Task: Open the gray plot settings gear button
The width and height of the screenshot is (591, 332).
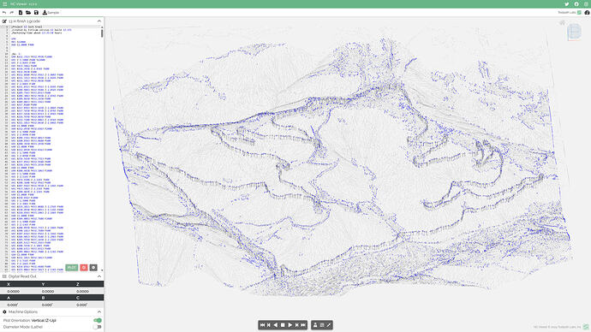Action: pos(93,267)
